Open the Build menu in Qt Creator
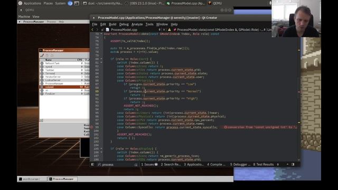 (112, 24)
